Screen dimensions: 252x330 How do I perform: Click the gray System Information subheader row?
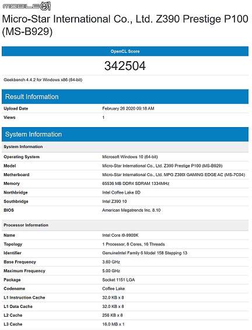(125, 147)
